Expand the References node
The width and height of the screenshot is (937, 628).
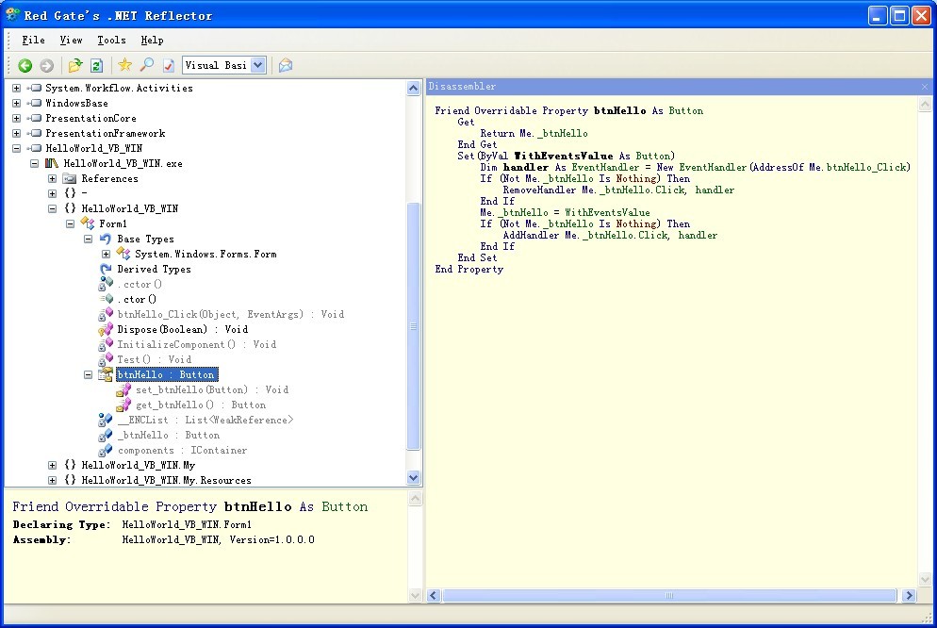53,178
